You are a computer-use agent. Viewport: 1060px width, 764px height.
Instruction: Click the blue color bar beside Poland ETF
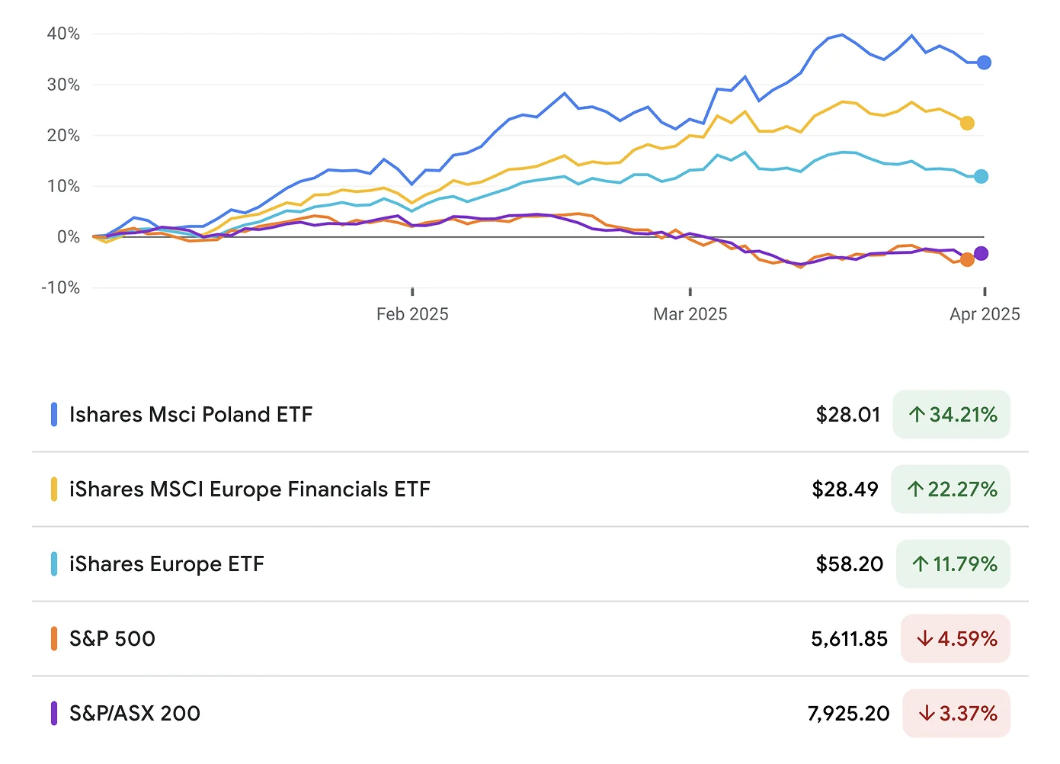click(54, 415)
